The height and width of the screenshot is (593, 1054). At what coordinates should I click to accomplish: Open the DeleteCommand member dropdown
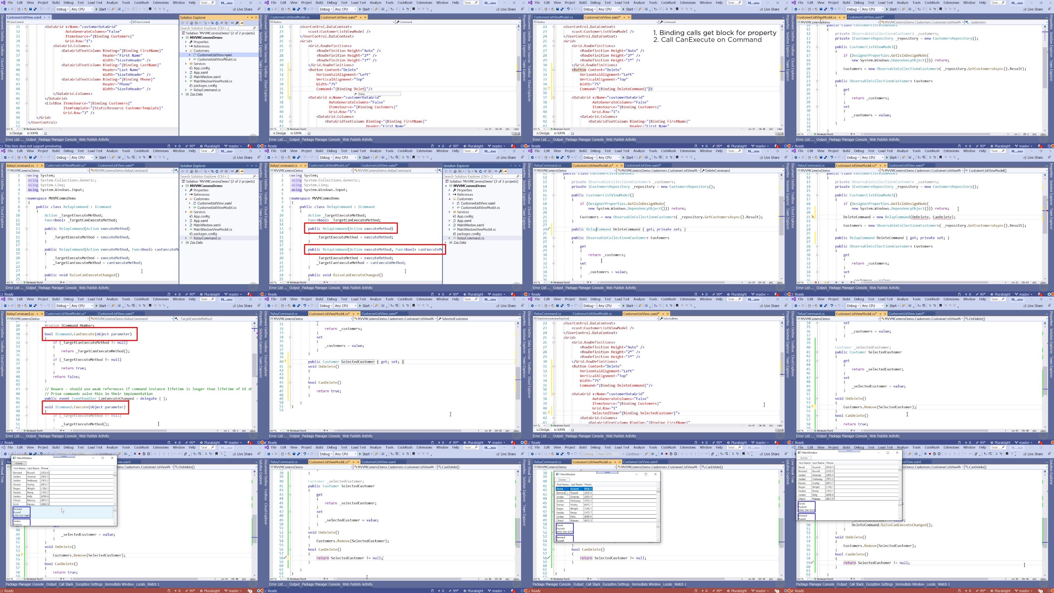[x=743, y=171]
